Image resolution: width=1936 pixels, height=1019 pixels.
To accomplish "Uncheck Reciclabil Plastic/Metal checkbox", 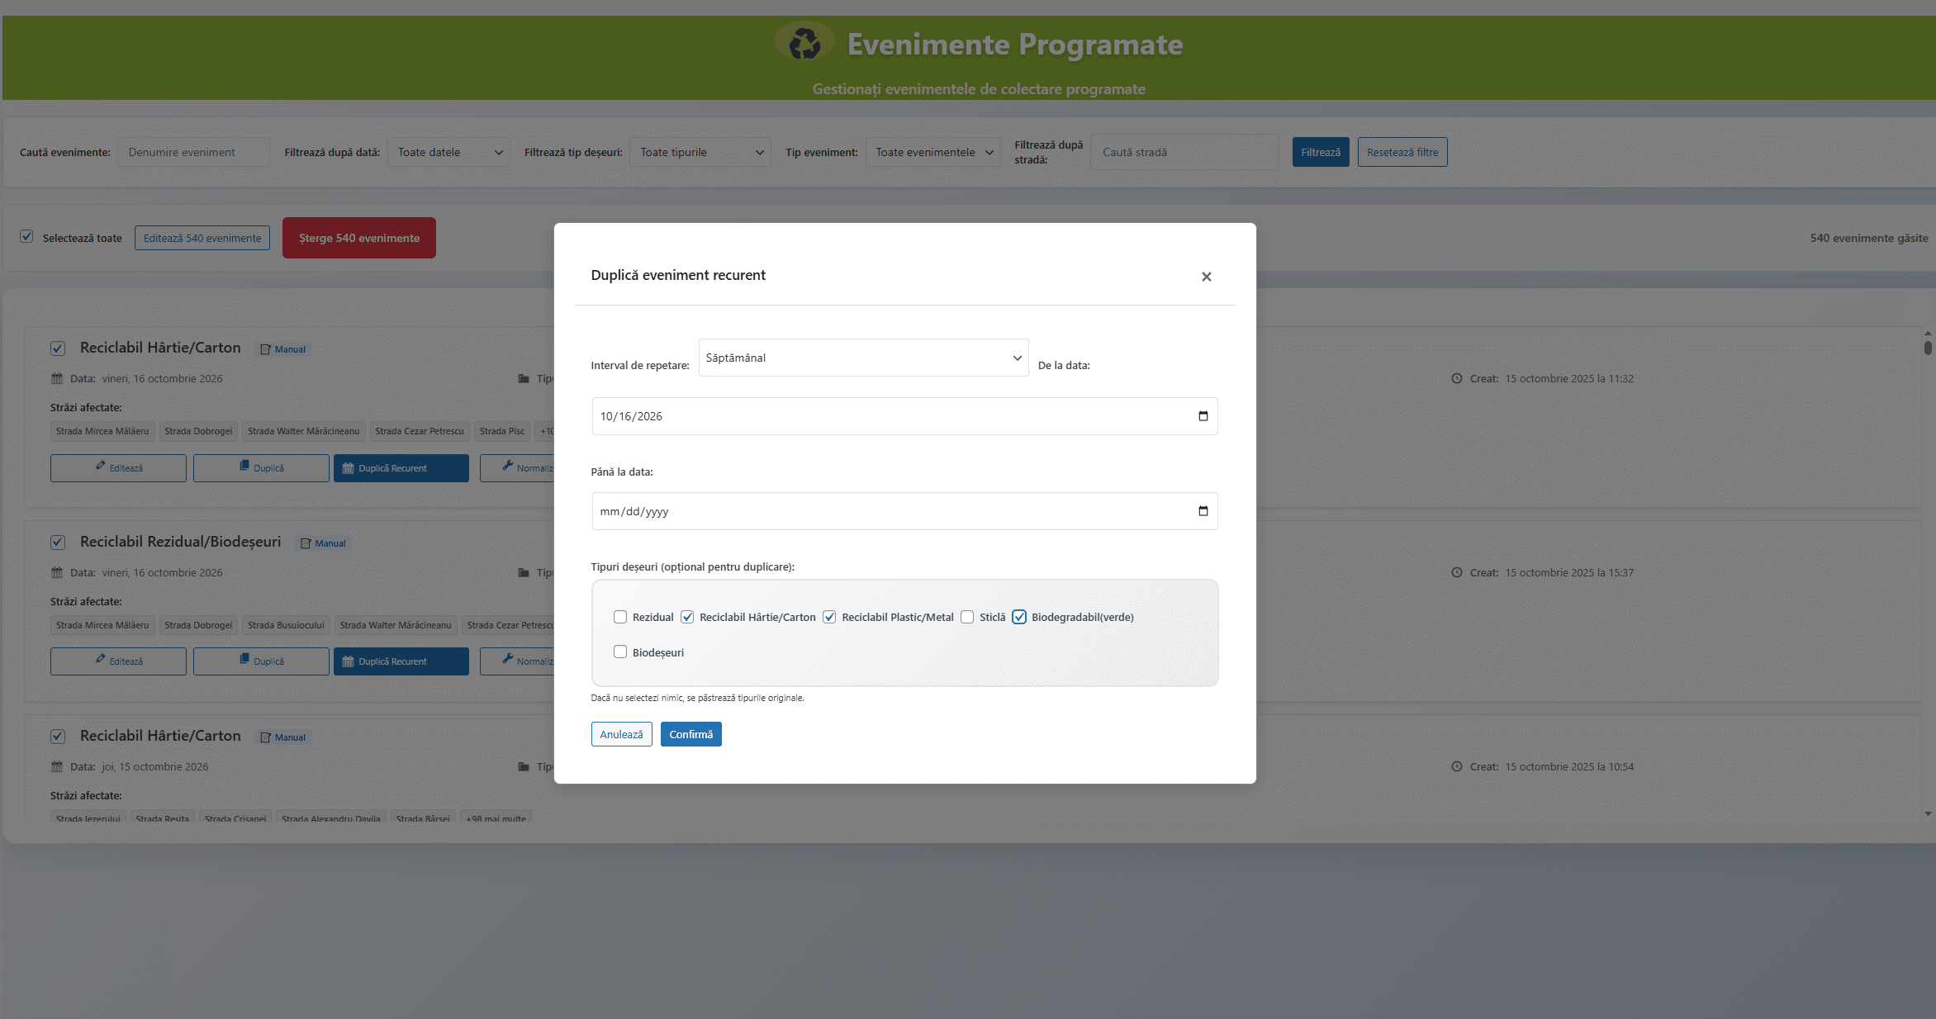I will pyautogui.click(x=829, y=617).
